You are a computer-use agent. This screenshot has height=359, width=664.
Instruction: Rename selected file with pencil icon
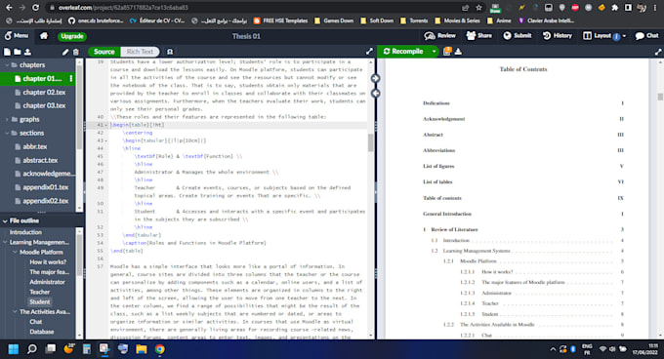click(x=65, y=52)
